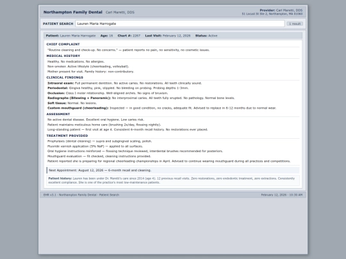Click 'No active dental disease' line
346x259 pixels.
(x=95, y=120)
